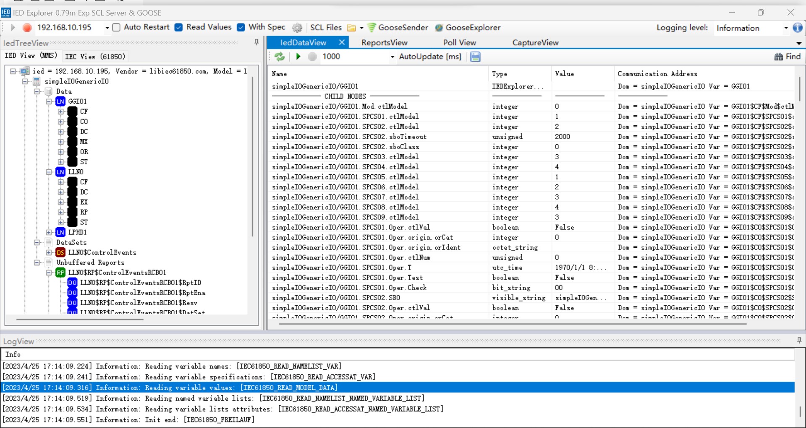806x428 pixels.
Task: Switch to the ReportsView tab
Action: [384, 43]
